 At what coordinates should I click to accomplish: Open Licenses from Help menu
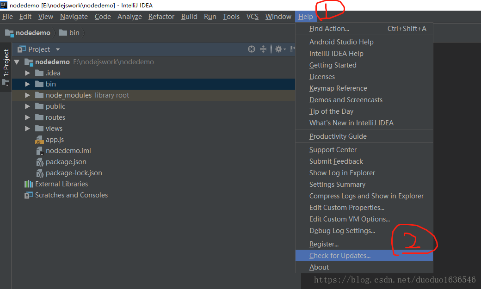pyautogui.click(x=364, y=77)
